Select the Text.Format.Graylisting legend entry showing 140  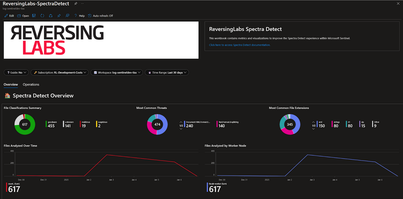pos(227,124)
